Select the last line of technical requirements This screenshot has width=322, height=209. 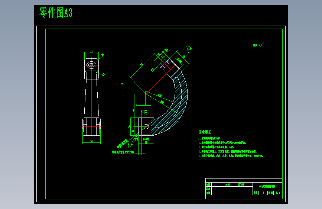(x=231, y=156)
